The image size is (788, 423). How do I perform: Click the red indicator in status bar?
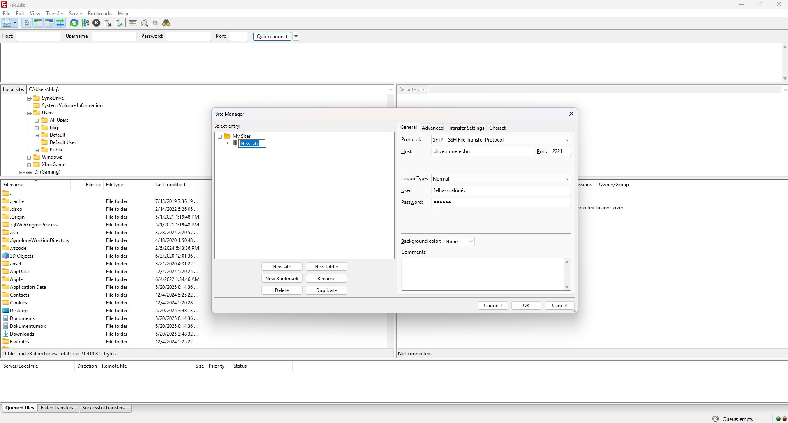(784, 419)
